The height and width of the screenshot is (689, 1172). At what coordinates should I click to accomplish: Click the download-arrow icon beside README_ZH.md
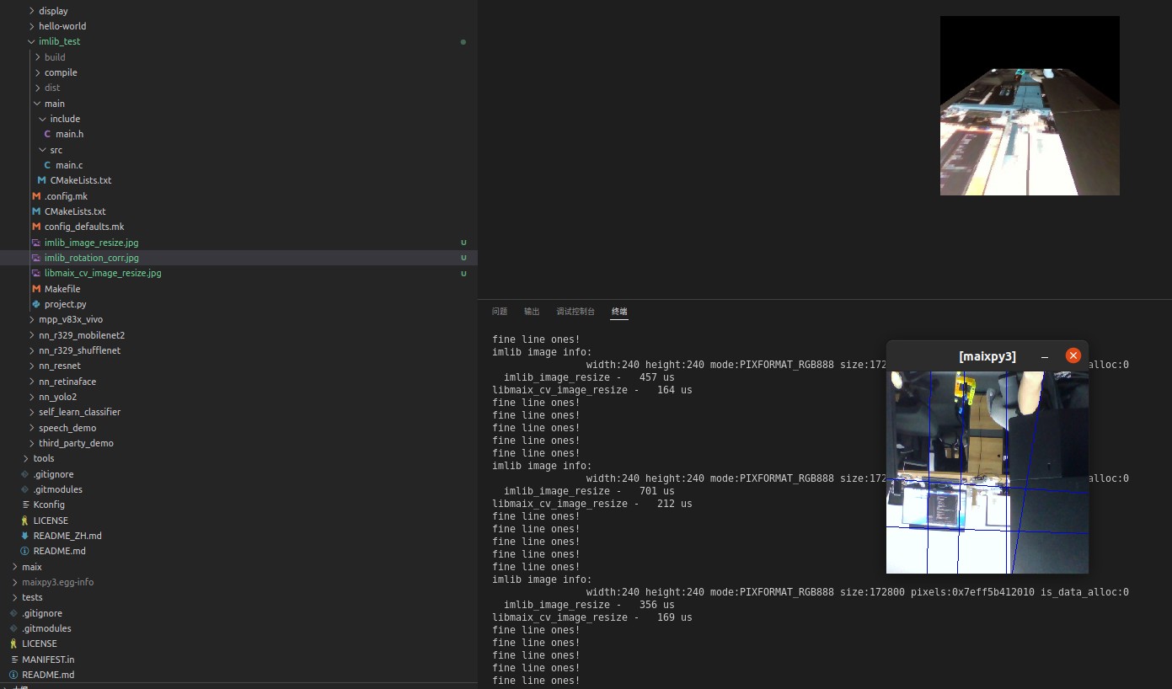[x=24, y=536]
